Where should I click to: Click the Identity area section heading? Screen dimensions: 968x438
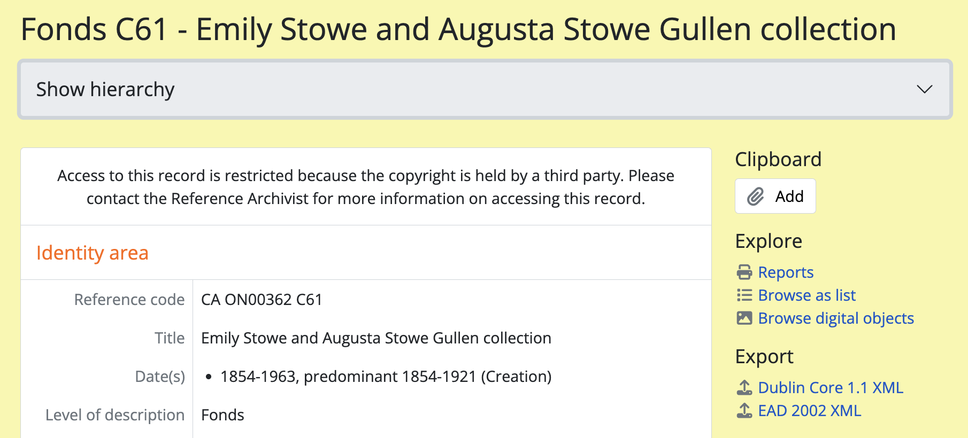[93, 253]
